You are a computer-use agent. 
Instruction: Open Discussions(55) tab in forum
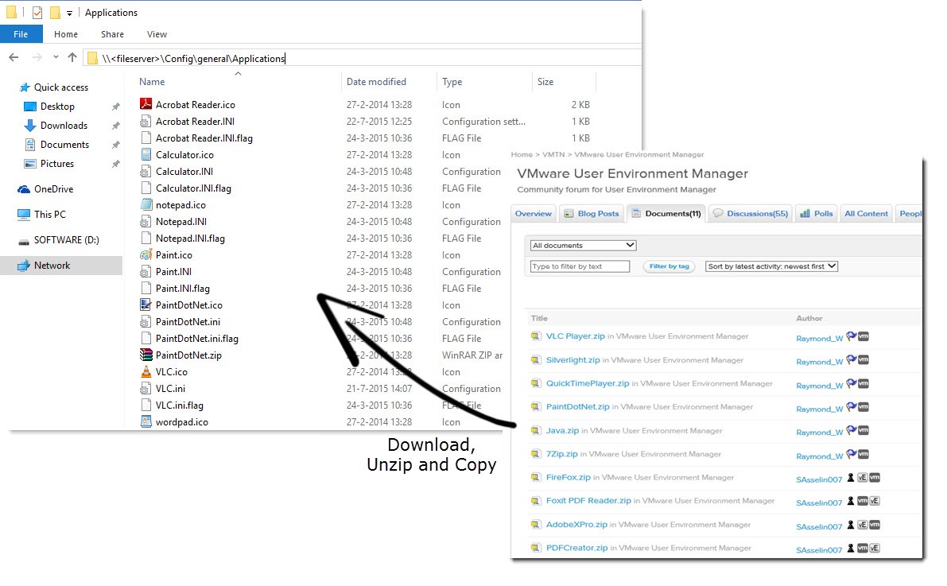750,213
